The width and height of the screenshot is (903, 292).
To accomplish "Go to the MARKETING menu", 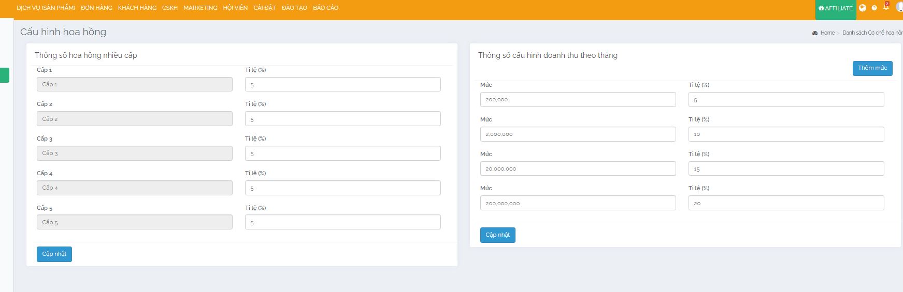I will pyautogui.click(x=200, y=8).
